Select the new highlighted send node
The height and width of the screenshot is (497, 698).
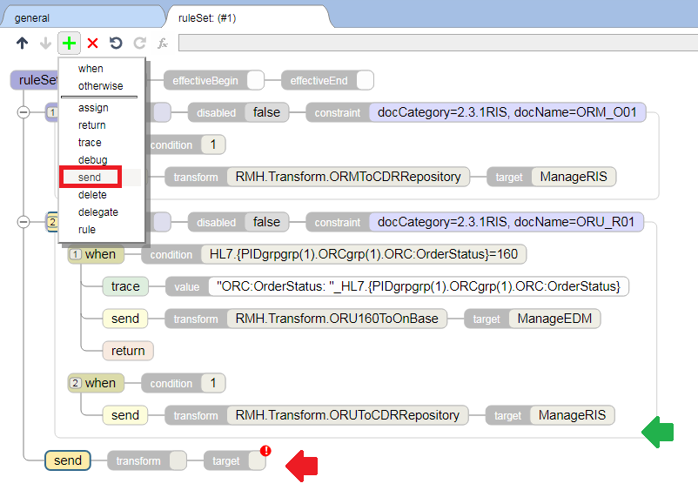coord(68,460)
